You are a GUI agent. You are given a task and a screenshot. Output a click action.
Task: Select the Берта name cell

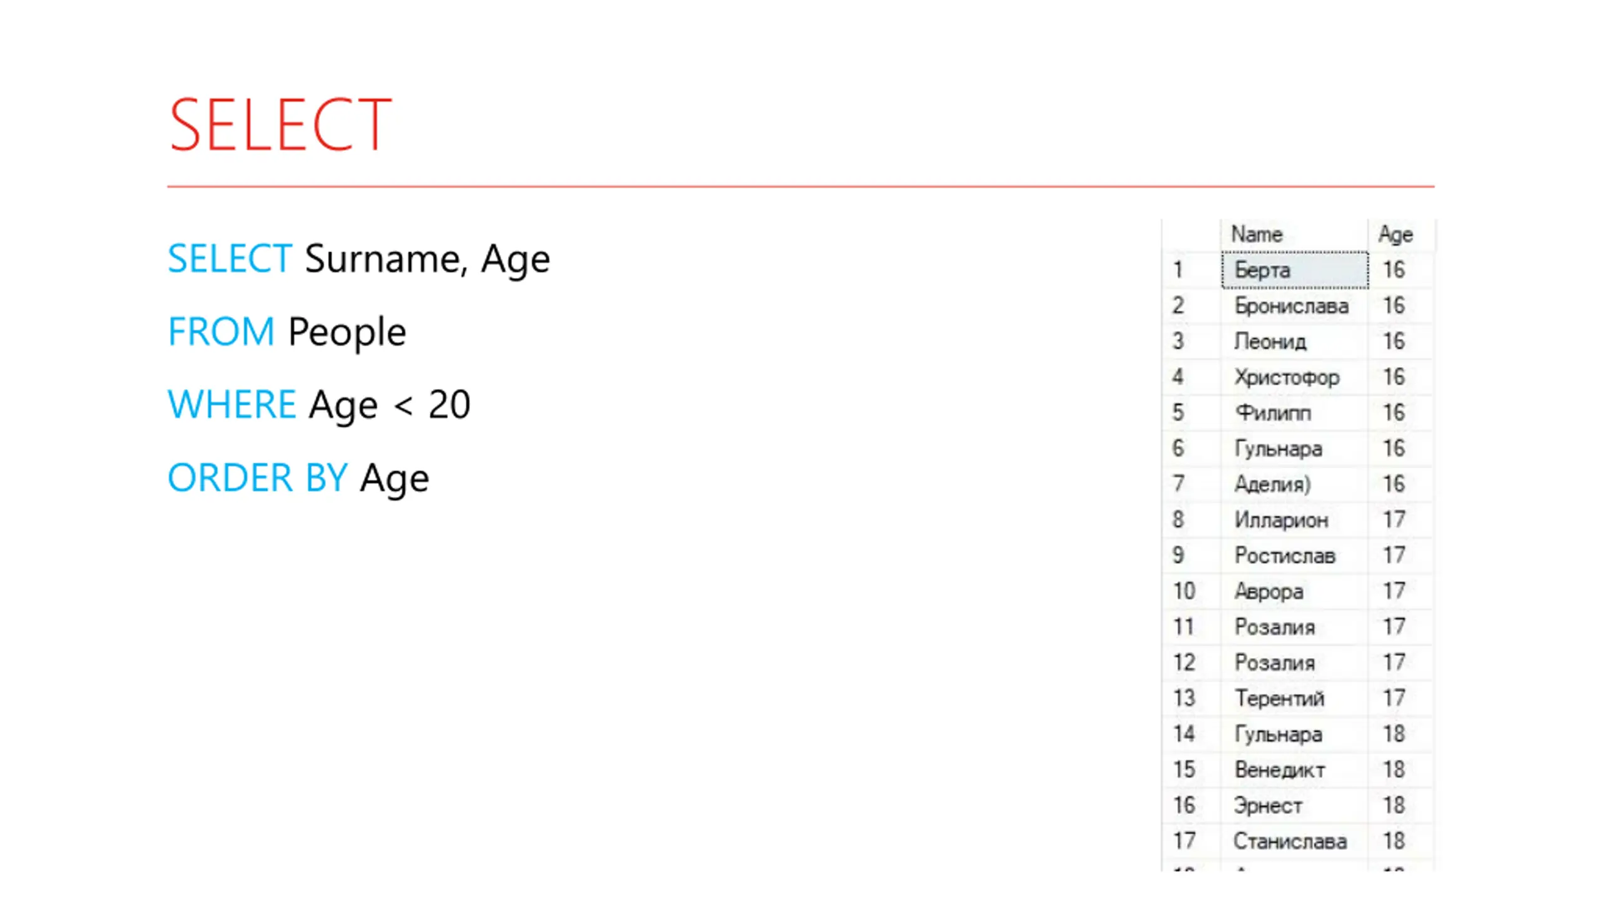pyautogui.click(x=1294, y=270)
